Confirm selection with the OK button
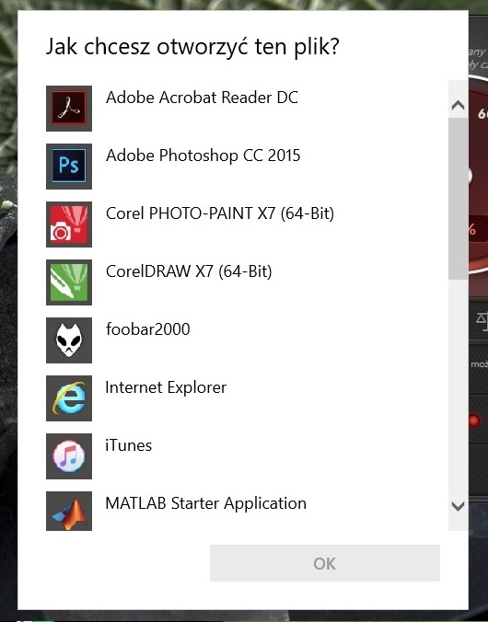The width and height of the screenshot is (488, 622). (x=325, y=563)
